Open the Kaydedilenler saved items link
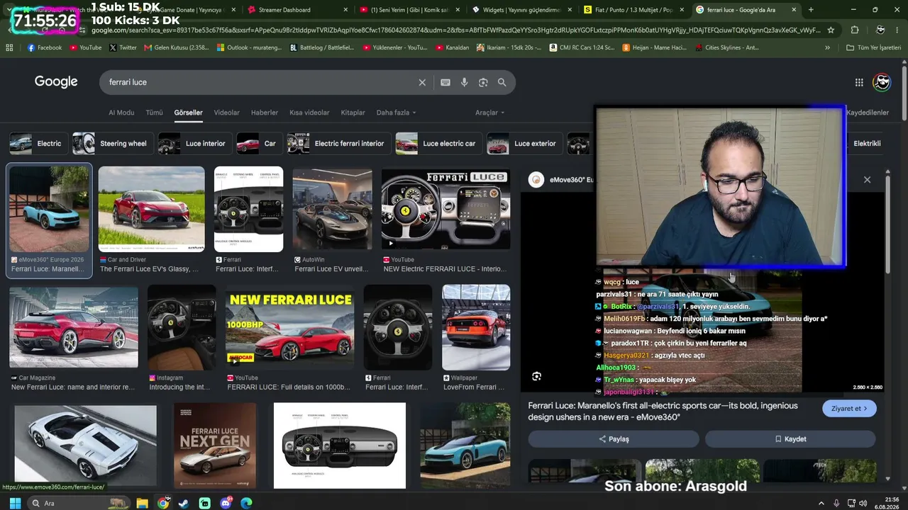This screenshot has width=908, height=510. pos(867,113)
